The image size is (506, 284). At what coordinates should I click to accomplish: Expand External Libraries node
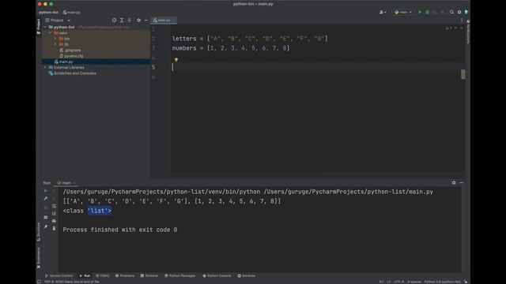(45, 68)
